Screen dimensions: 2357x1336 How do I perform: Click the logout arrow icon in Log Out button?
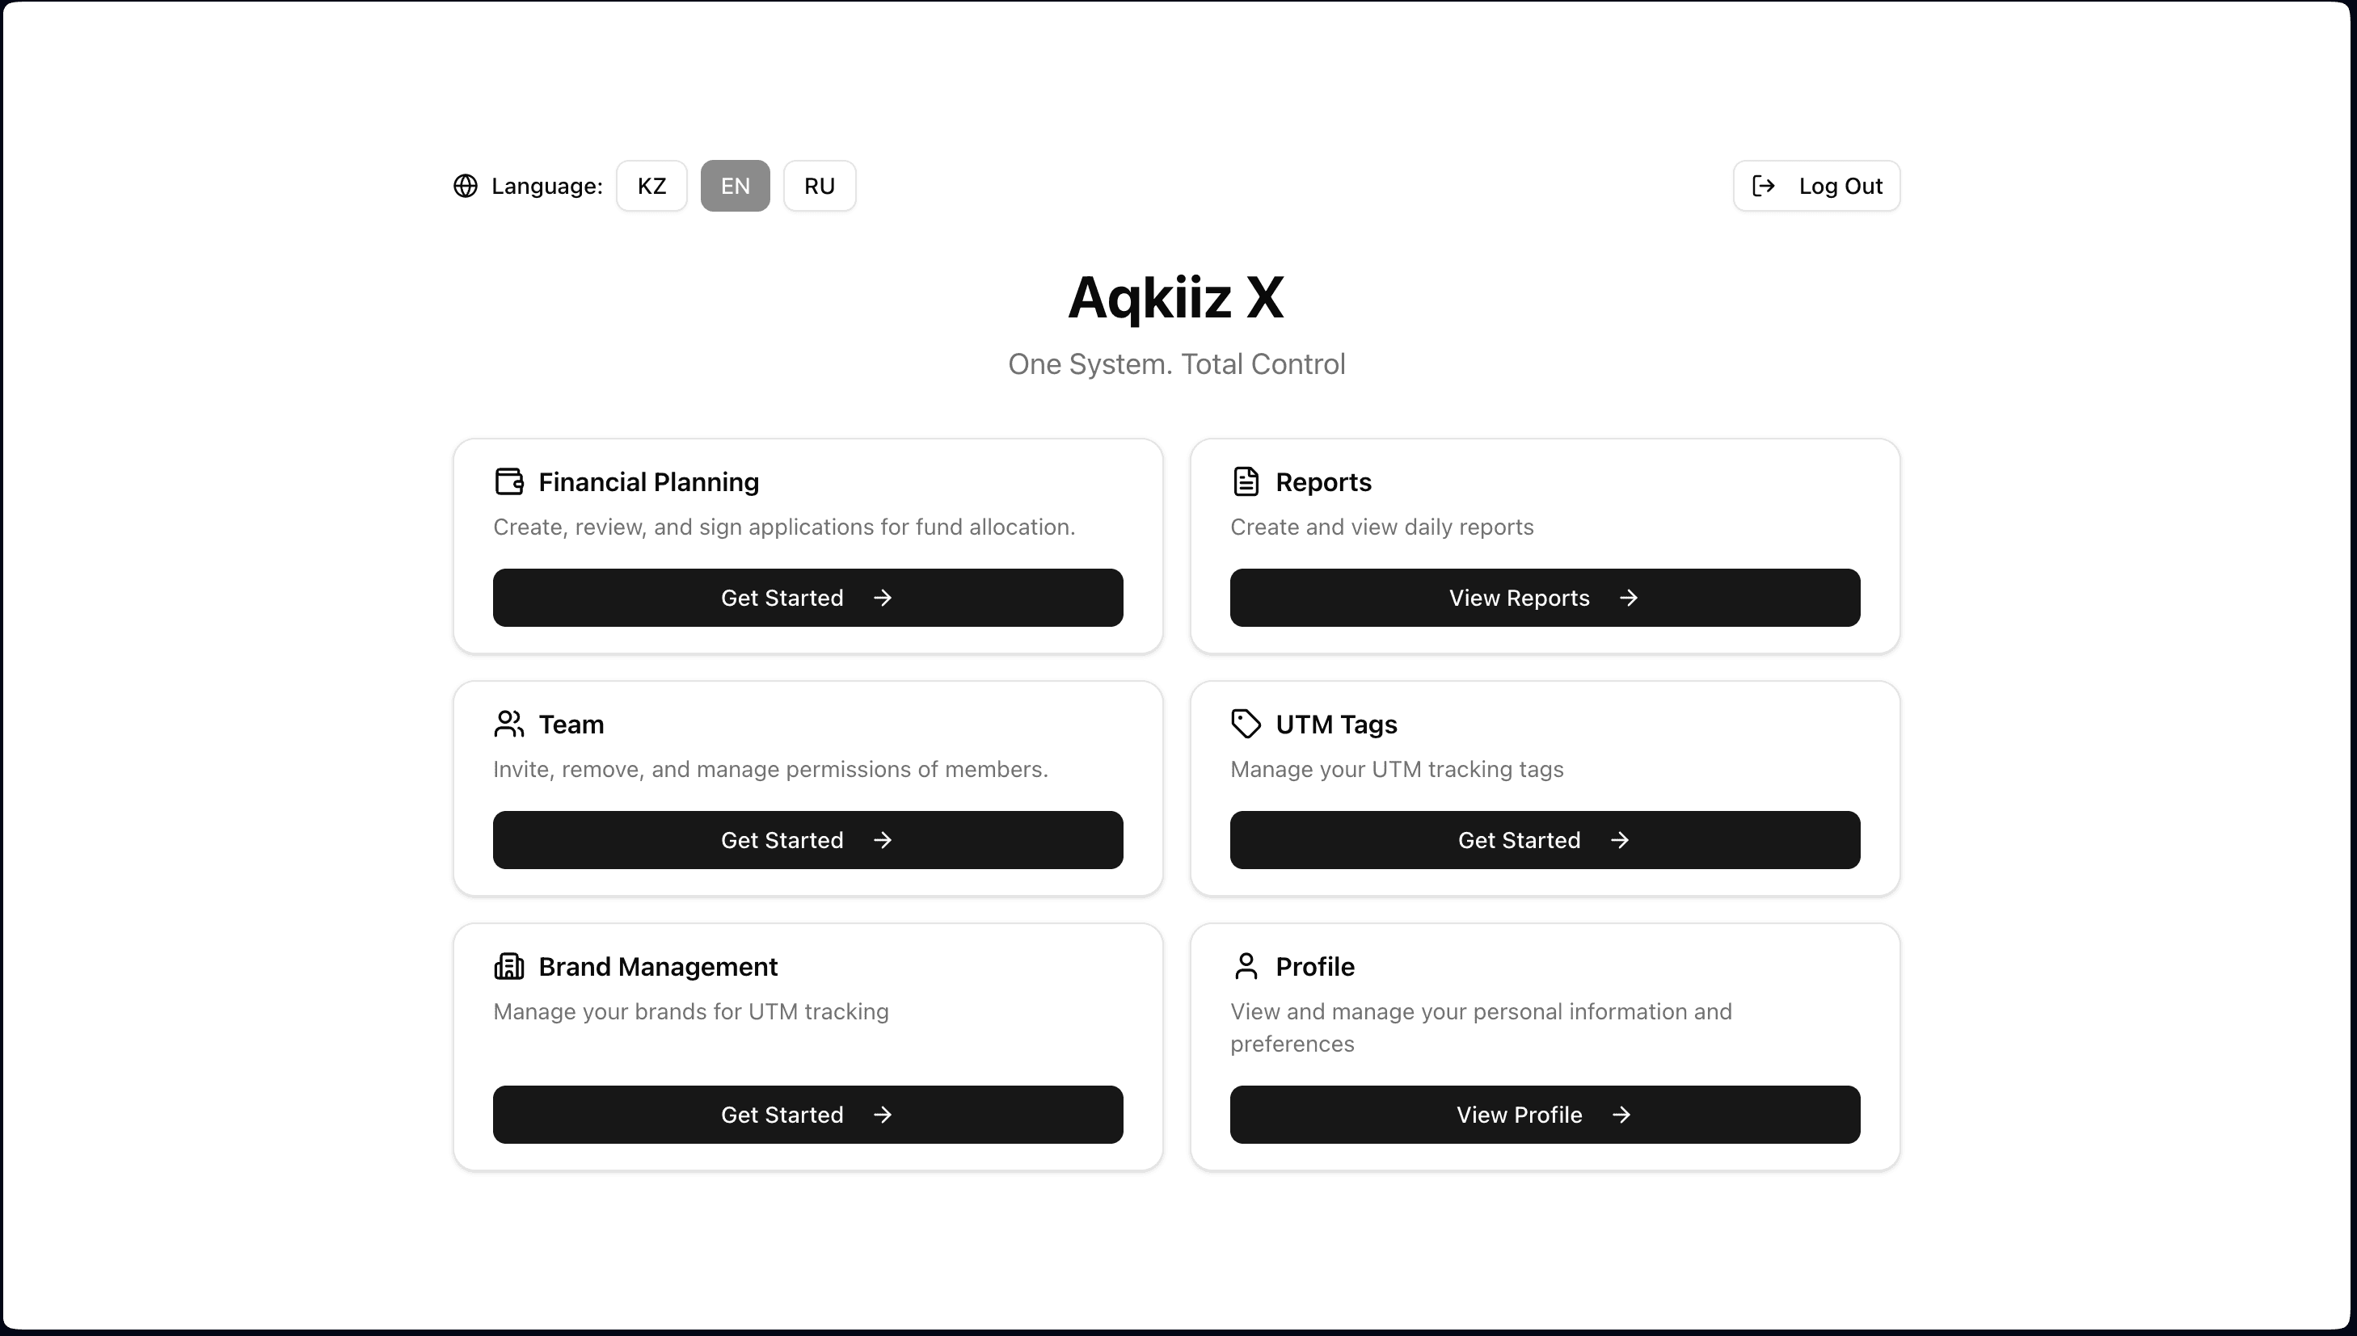pos(1764,185)
